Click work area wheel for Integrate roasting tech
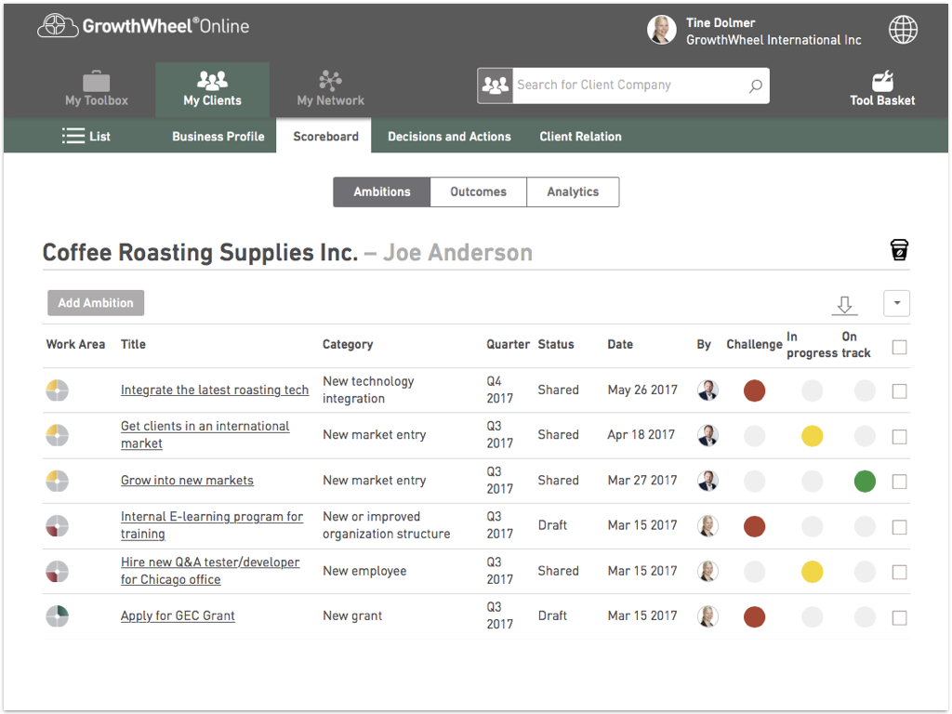The image size is (952, 714). tap(57, 390)
